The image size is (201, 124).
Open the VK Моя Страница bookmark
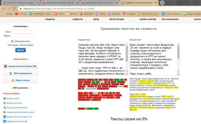171,14
